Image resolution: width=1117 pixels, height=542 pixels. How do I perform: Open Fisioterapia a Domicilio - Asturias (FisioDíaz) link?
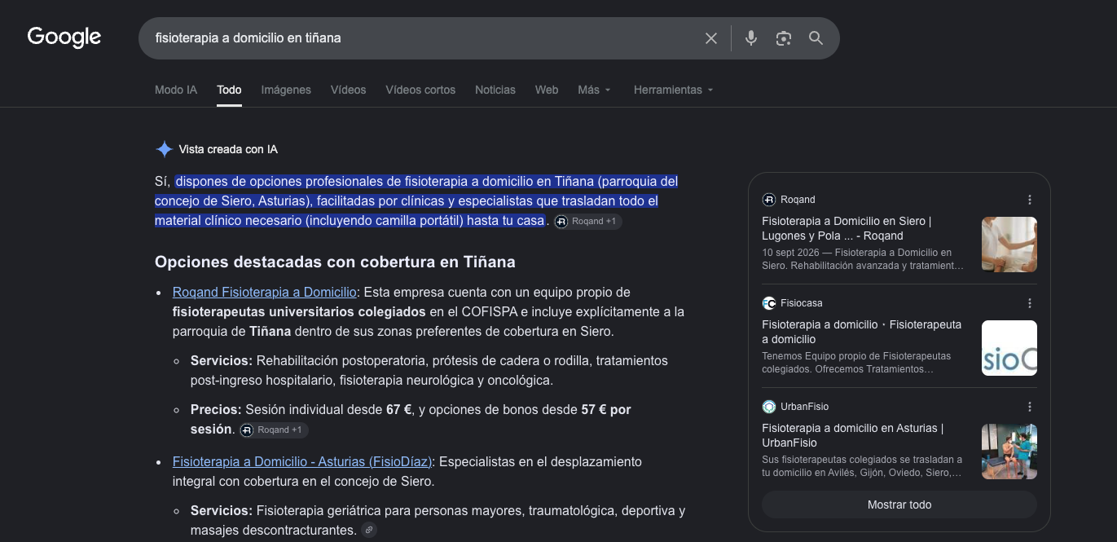click(x=302, y=461)
